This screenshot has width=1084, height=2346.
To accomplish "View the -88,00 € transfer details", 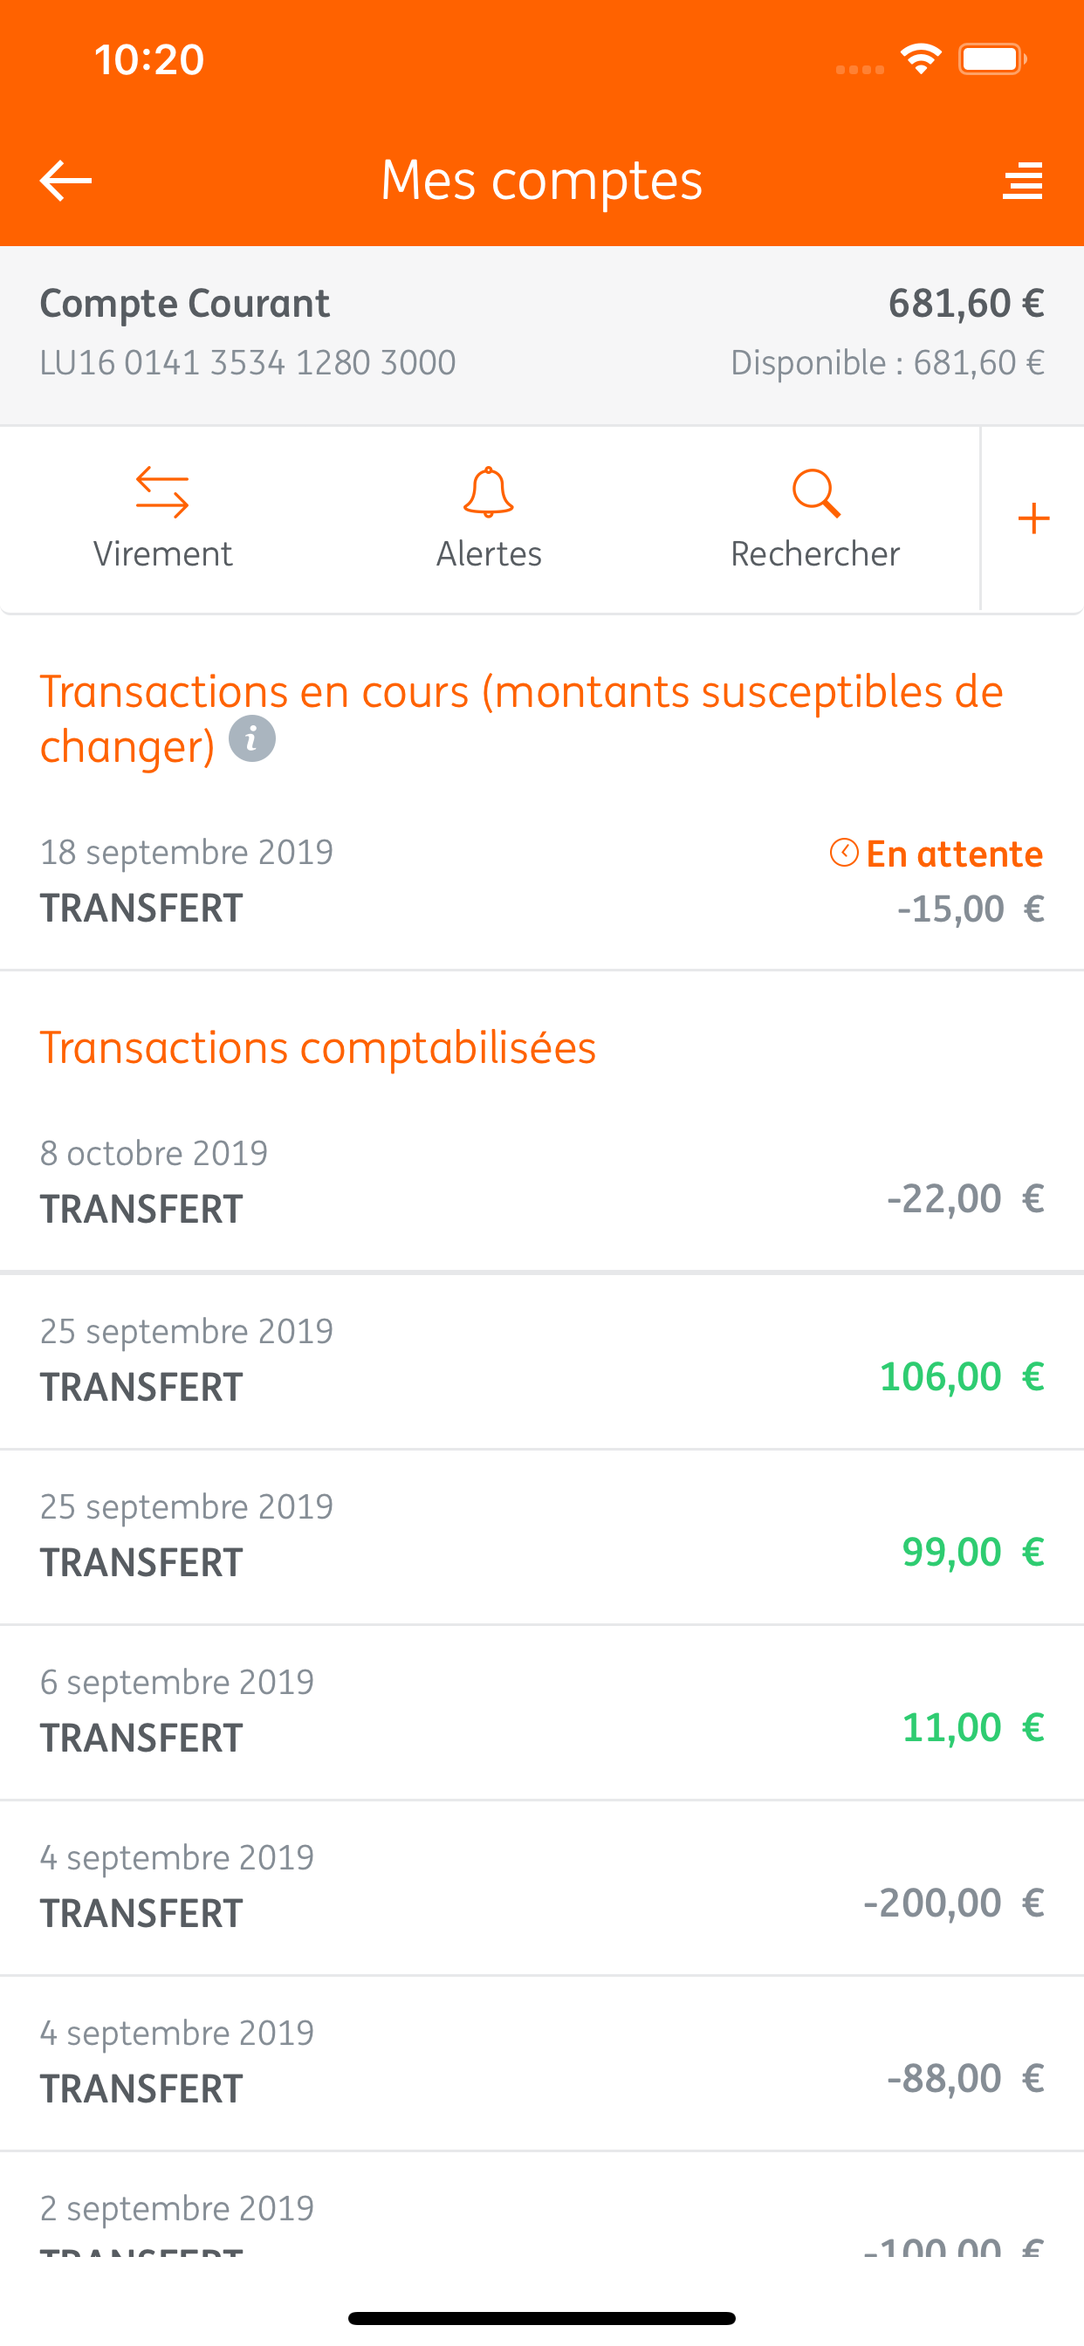I will (x=541, y=2061).
